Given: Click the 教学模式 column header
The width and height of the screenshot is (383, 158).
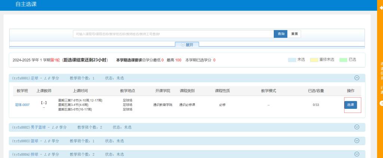Looking at the screenshot, I should (x=269, y=91).
